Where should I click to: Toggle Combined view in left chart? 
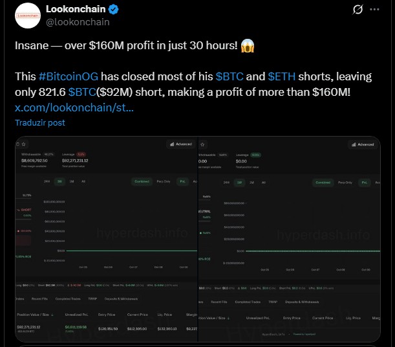pyautogui.click(x=142, y=182)
